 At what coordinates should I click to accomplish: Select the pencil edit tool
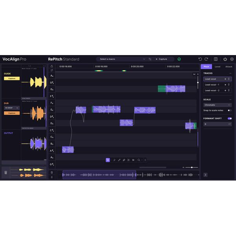pos(119,160)
